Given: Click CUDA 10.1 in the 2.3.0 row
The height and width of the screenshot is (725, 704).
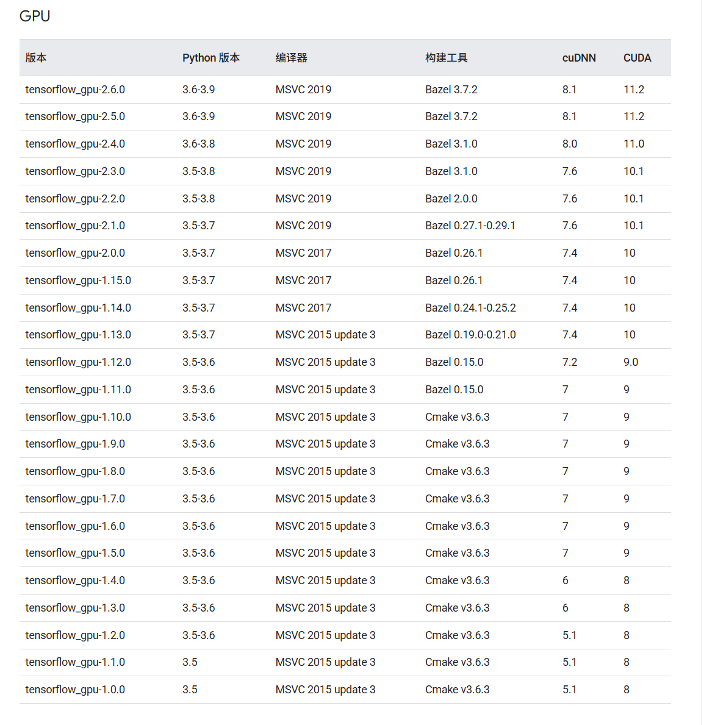Looking at the screenshot, I should [x=633, y=171].
